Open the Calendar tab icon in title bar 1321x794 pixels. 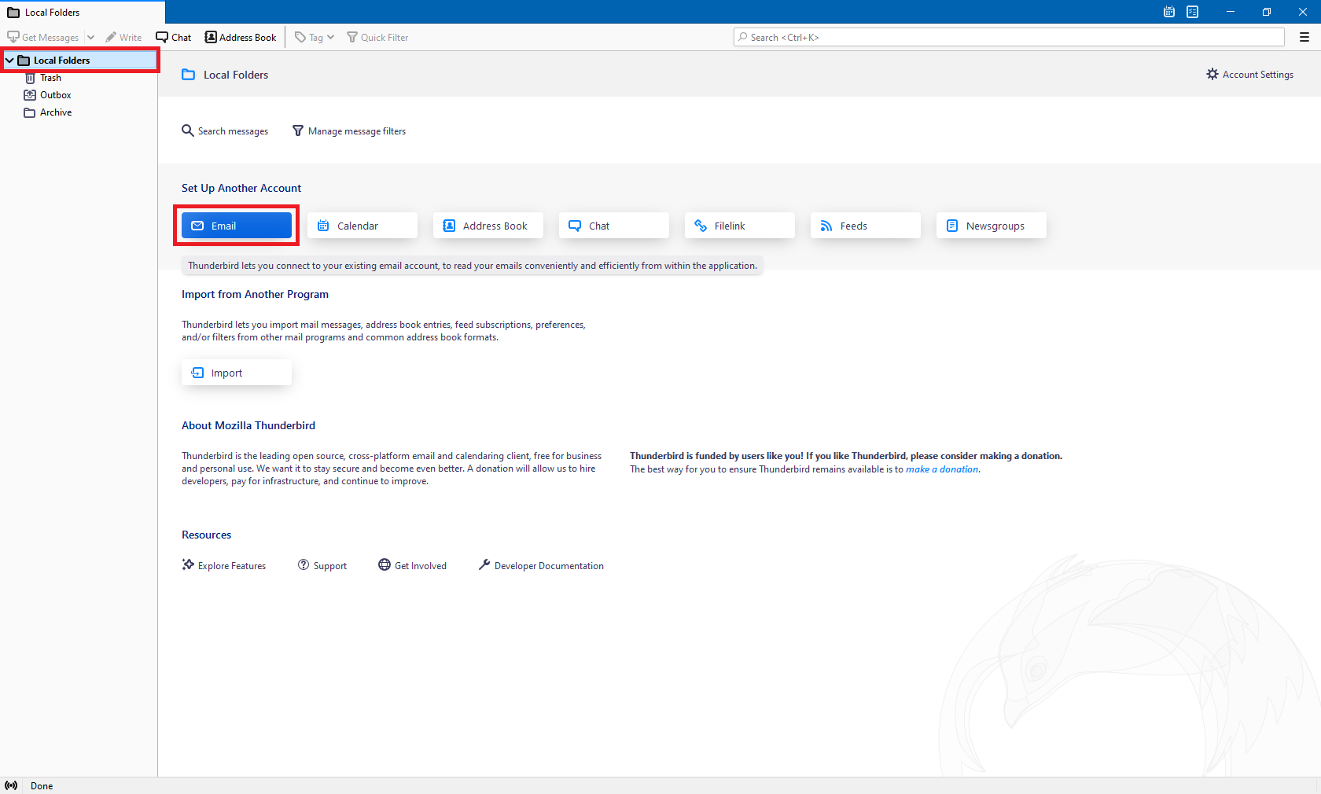[x=1169, y=12]
